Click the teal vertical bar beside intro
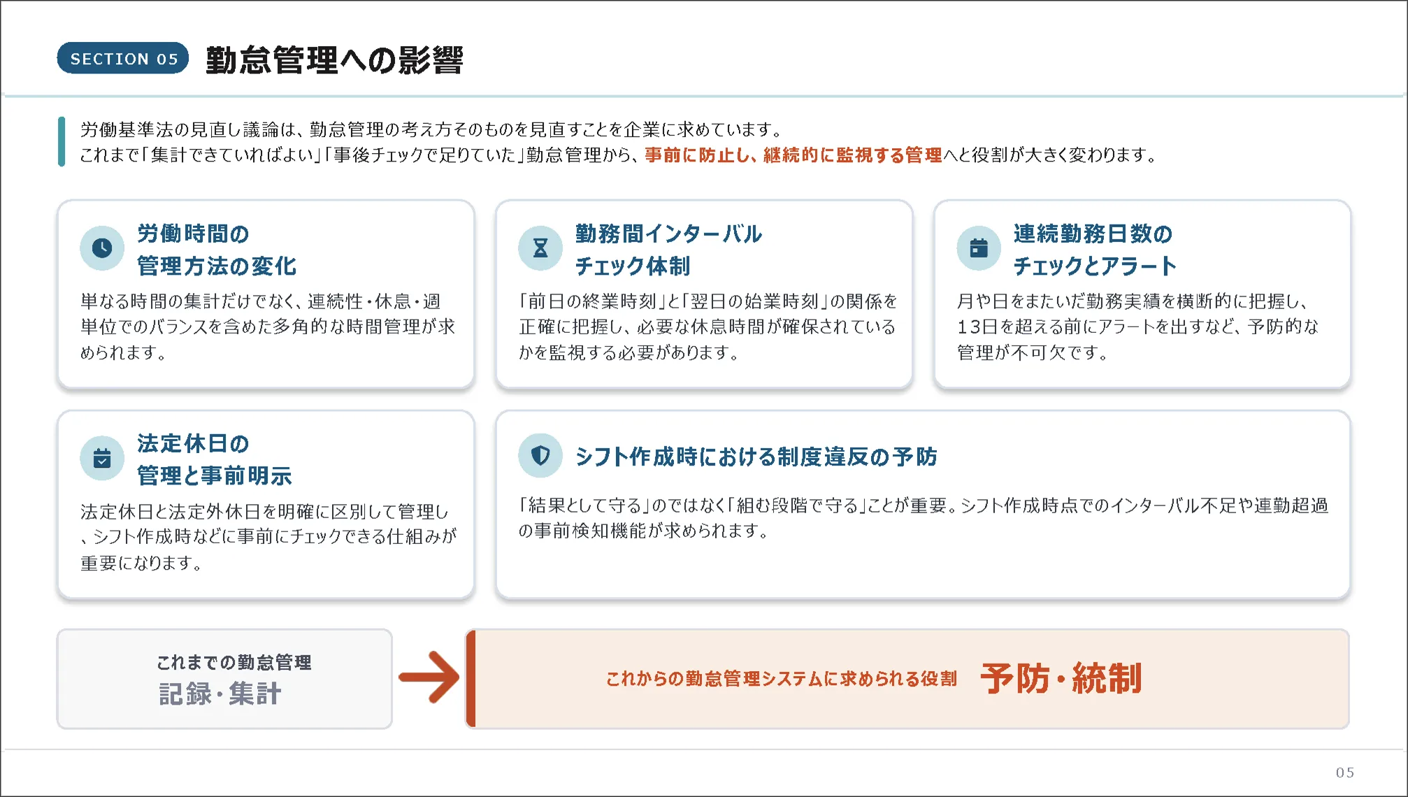The image size is (1408, 797). tap(62, 142)
